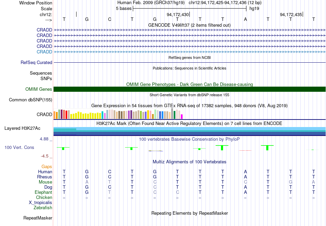Click the dark green OMIM Genes bar
Image resolution: width=326 pixels, height=226 pixels.
tap(189, 89)
